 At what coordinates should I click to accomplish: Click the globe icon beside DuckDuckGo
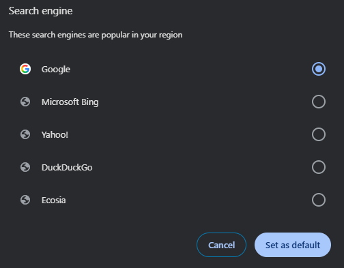25,167
